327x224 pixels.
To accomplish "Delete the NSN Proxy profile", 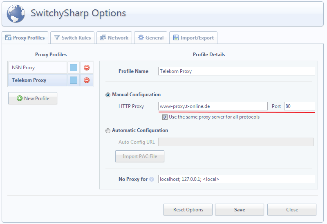I will point(87,68).
